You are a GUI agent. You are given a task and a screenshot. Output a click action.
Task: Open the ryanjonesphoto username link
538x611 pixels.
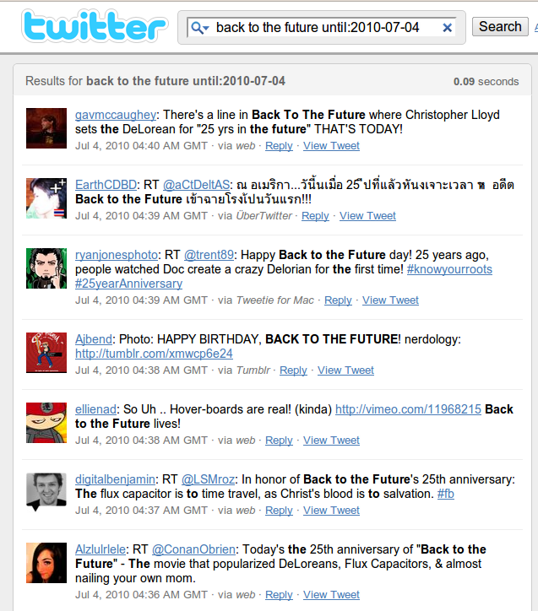pos(117,255)
